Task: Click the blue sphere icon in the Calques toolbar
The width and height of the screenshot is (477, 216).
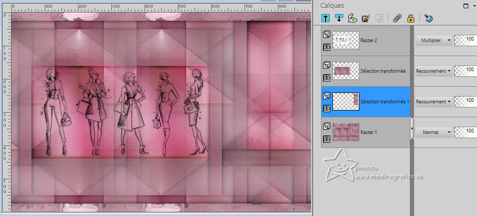Action: click(x=429, y=19)
